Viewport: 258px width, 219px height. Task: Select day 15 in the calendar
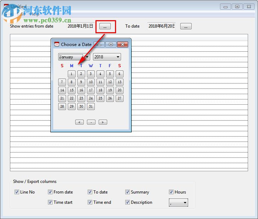click(72, 90)
